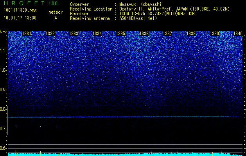Click the 1332 time label
The width and height of the screenshot is (246, 156).
pos(50,33)
